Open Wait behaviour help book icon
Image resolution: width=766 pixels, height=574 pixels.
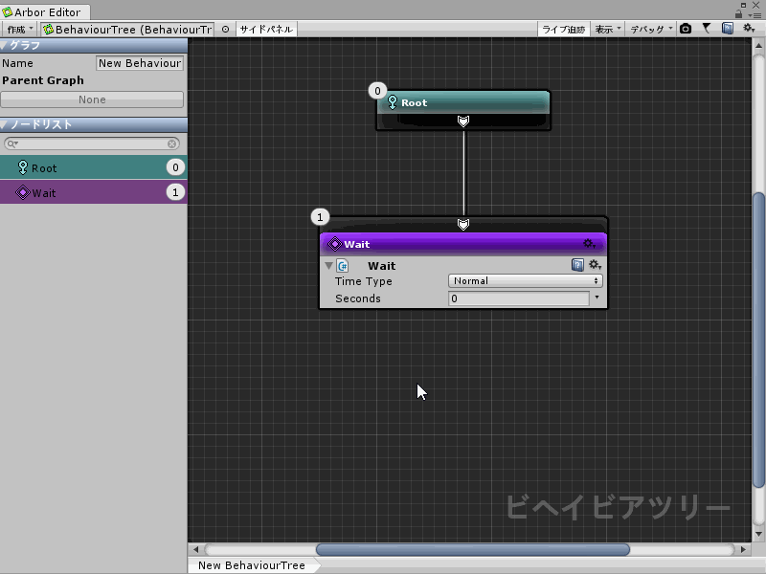(x=578, y=265)
